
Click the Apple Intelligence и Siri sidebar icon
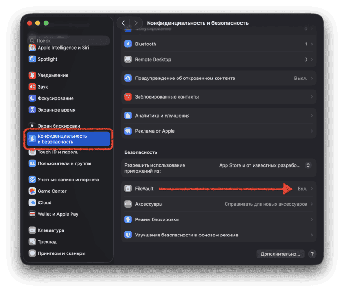point(32,48)
